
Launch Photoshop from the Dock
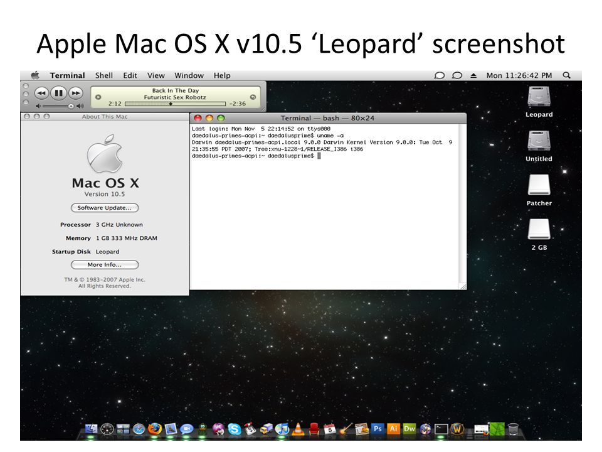tap(378, 429)
